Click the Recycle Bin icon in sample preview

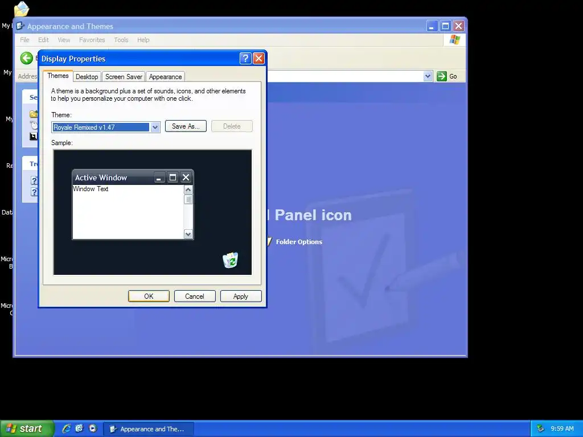(x=231, y=260)
